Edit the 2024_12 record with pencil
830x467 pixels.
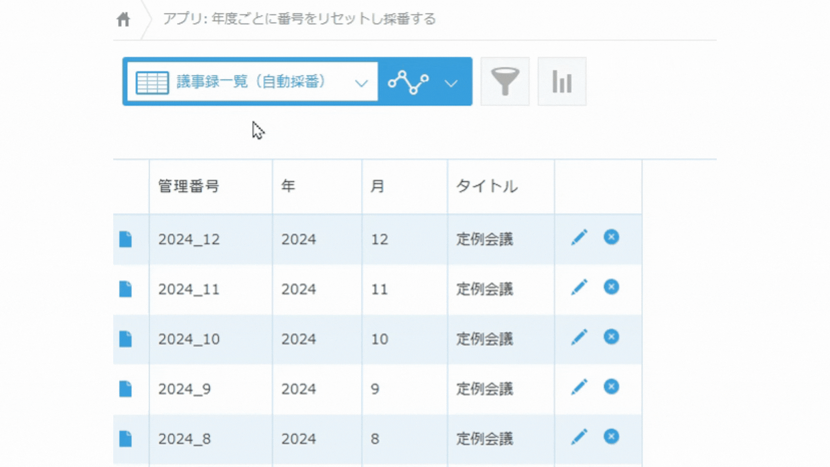click(579, 237)
